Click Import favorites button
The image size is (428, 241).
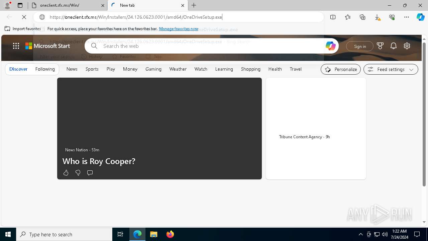click(x=23, y=29)
